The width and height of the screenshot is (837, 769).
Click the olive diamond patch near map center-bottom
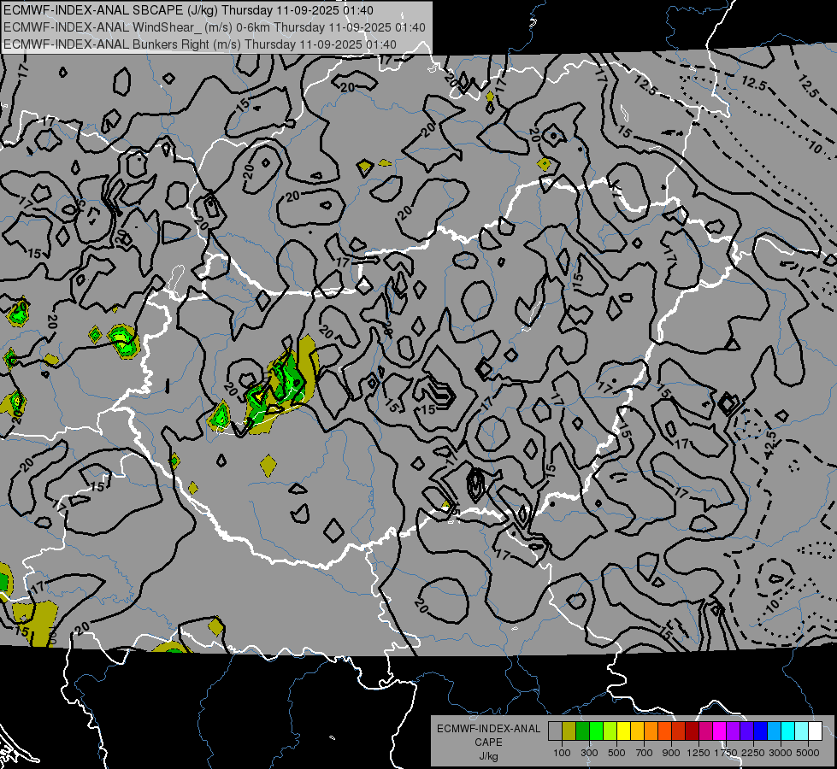[x=268, y=466]
